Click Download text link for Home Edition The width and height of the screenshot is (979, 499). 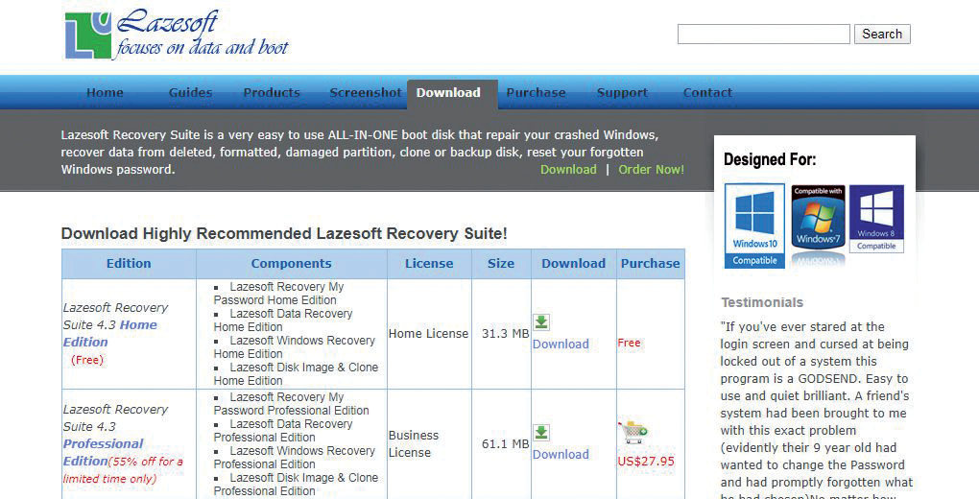561,345
